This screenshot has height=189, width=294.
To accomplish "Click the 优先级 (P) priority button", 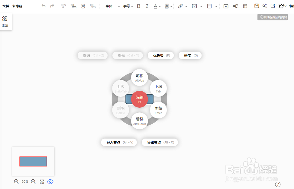I will pos(161,55).
